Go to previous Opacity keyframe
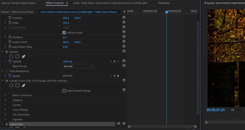Viewport: 245px width, 130px height. [111, 61]
